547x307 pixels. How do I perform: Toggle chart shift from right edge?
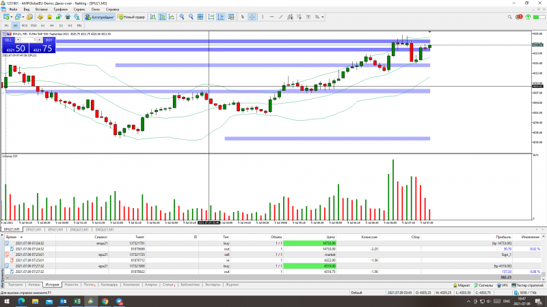[x=220, y=16]
